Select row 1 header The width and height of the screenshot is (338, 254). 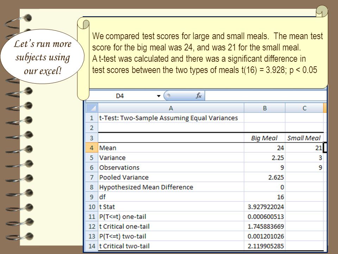tap(92, 118)
